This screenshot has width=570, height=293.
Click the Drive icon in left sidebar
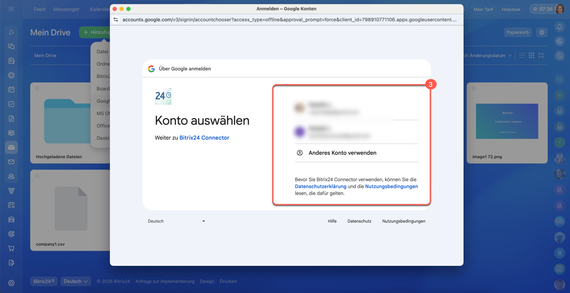11,147
